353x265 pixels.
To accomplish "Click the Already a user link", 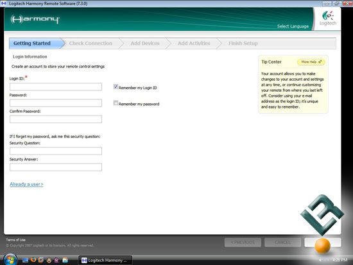I will 26,184.
